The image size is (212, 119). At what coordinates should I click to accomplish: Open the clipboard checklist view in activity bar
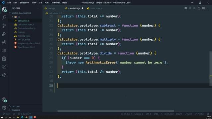point(4,59)
